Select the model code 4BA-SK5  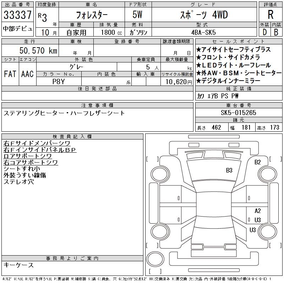click(x=203, y=32)
